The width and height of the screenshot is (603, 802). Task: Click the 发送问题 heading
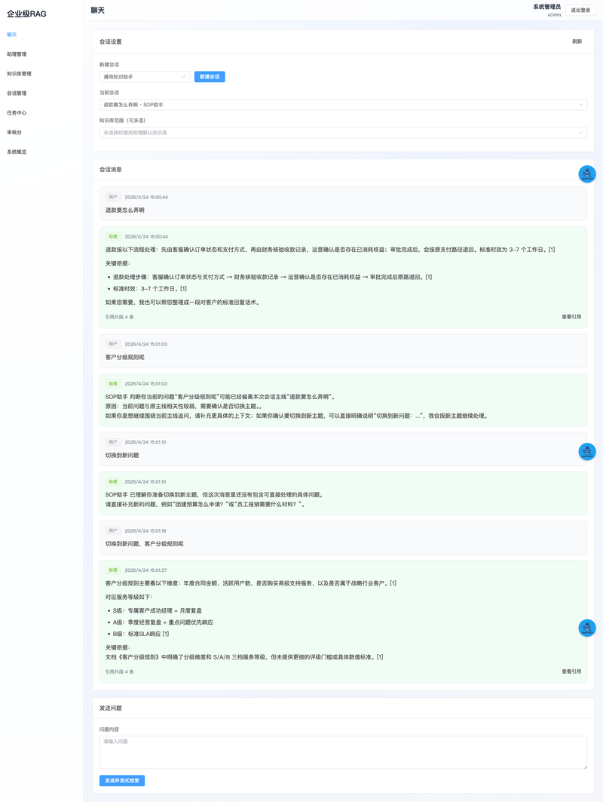[x=110, y=708]
